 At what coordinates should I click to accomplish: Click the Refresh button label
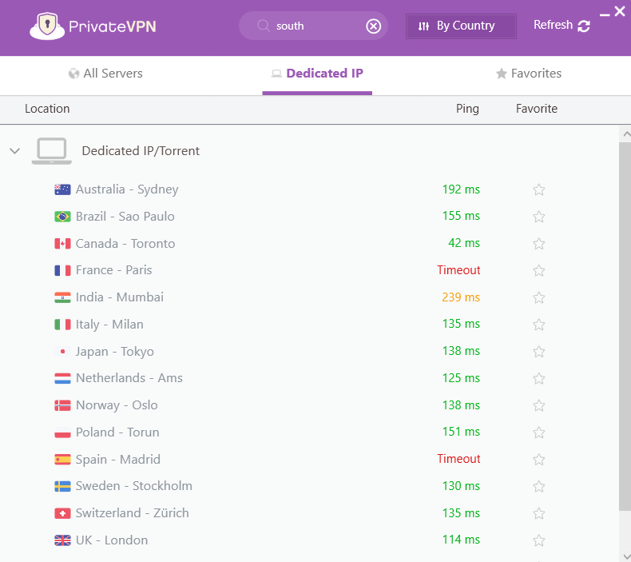tap(553, 25)
